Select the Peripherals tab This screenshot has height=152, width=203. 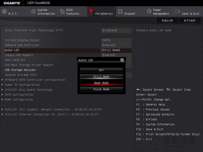pyautogui.click(x=101, y=12)
